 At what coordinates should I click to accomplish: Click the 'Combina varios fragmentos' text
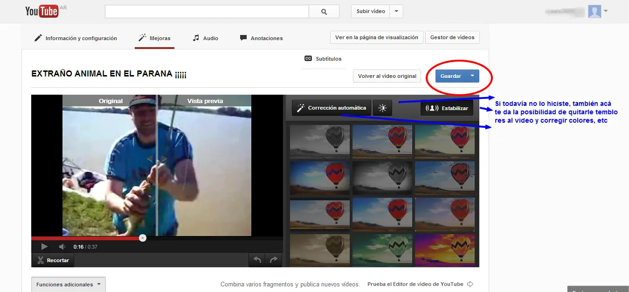[x=290, y=284]
